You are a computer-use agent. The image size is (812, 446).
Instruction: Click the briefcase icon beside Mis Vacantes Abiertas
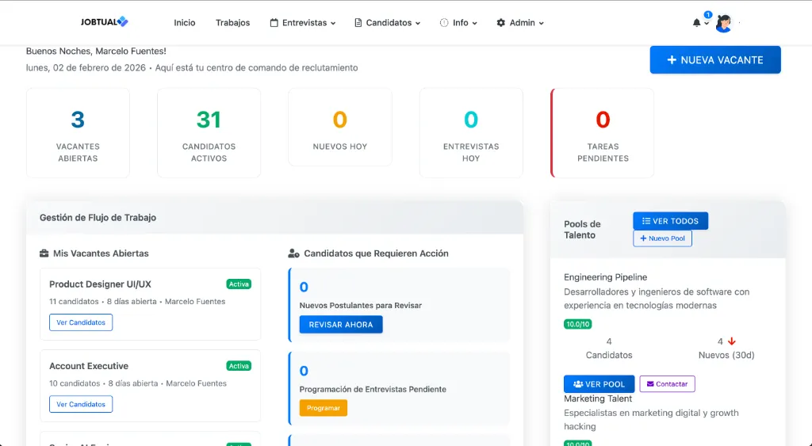(x=44, y=253)
